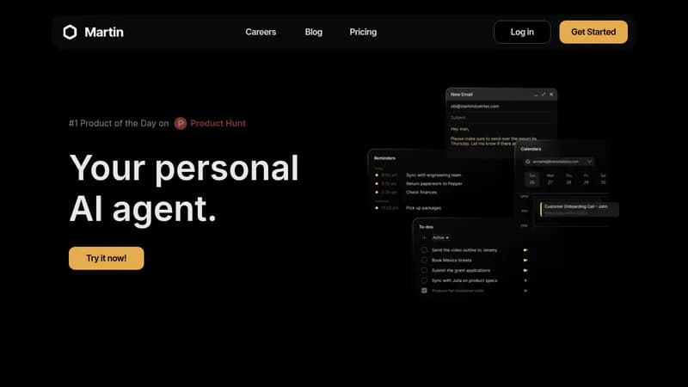The image size is (688, 387).
Task: Click flag next to 'Send the video outline to Jeremy'
Action: pos(525,250)
